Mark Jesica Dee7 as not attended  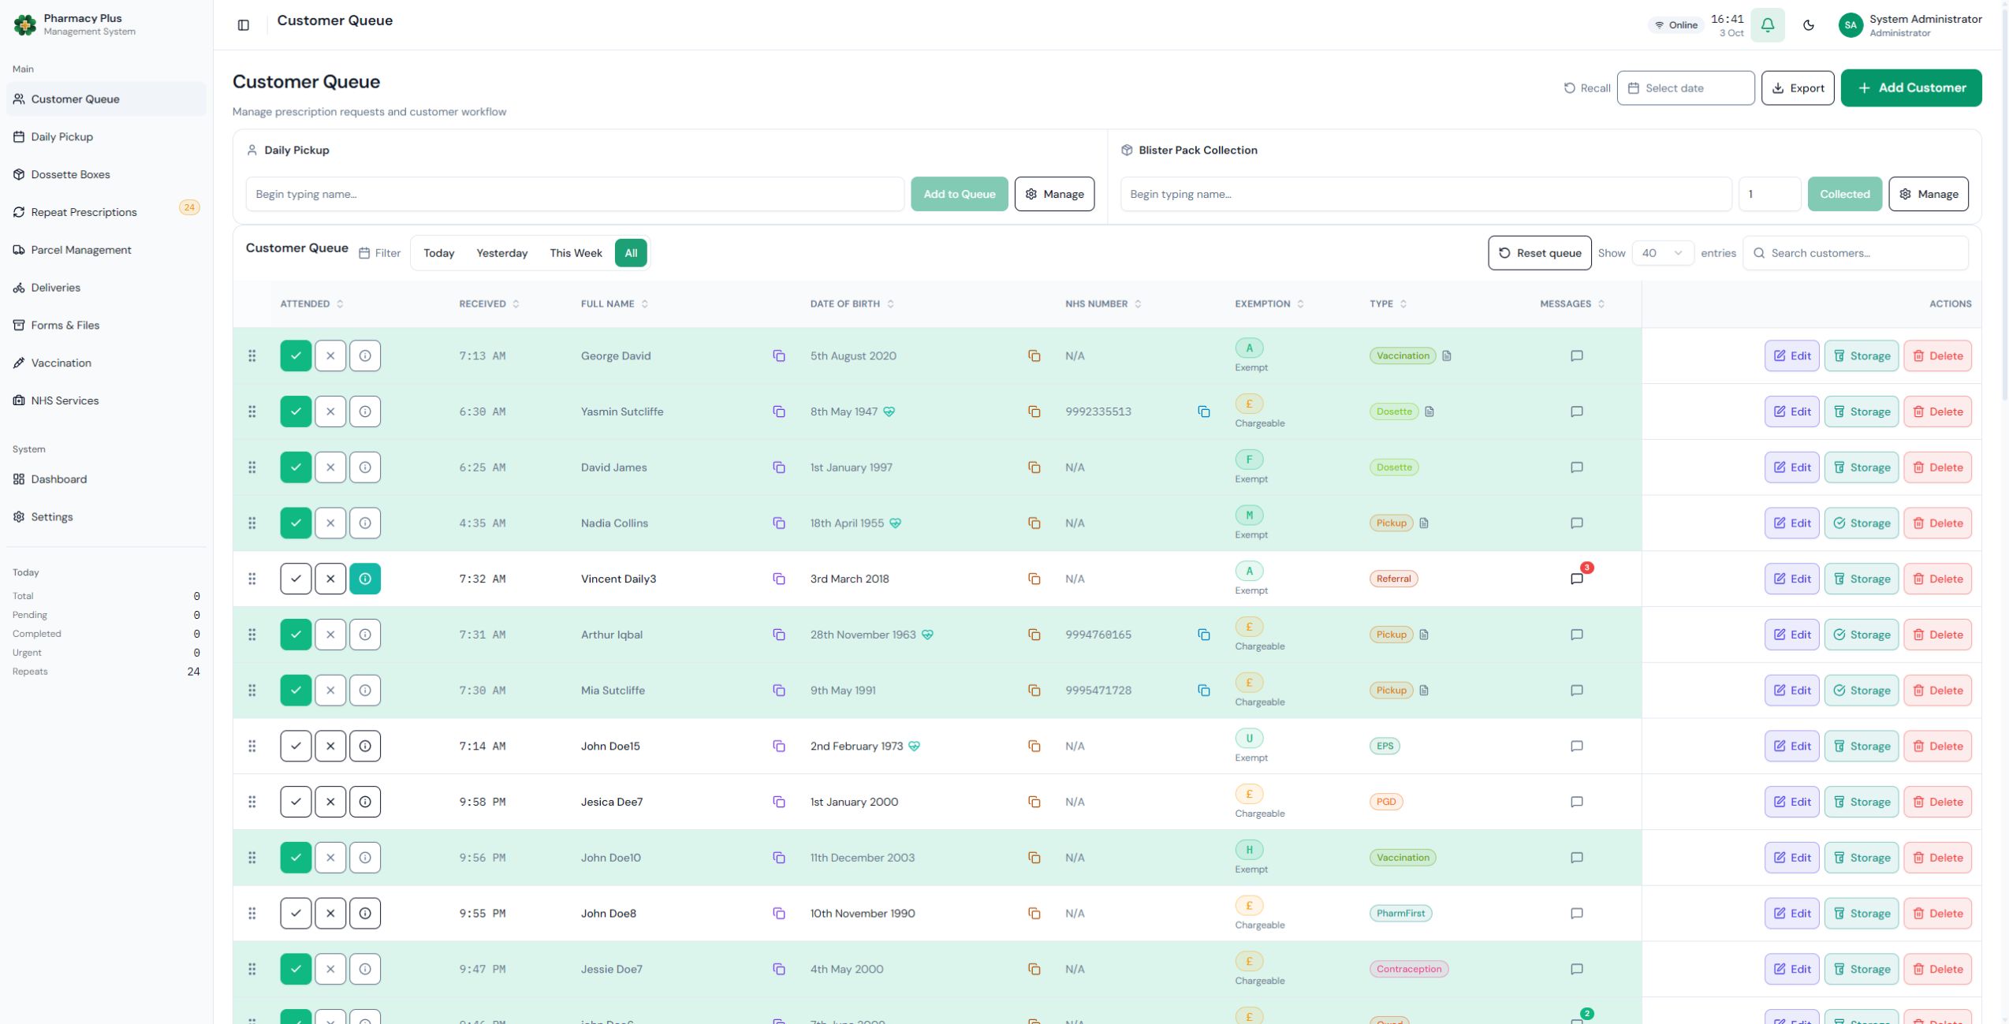[330, 802]
